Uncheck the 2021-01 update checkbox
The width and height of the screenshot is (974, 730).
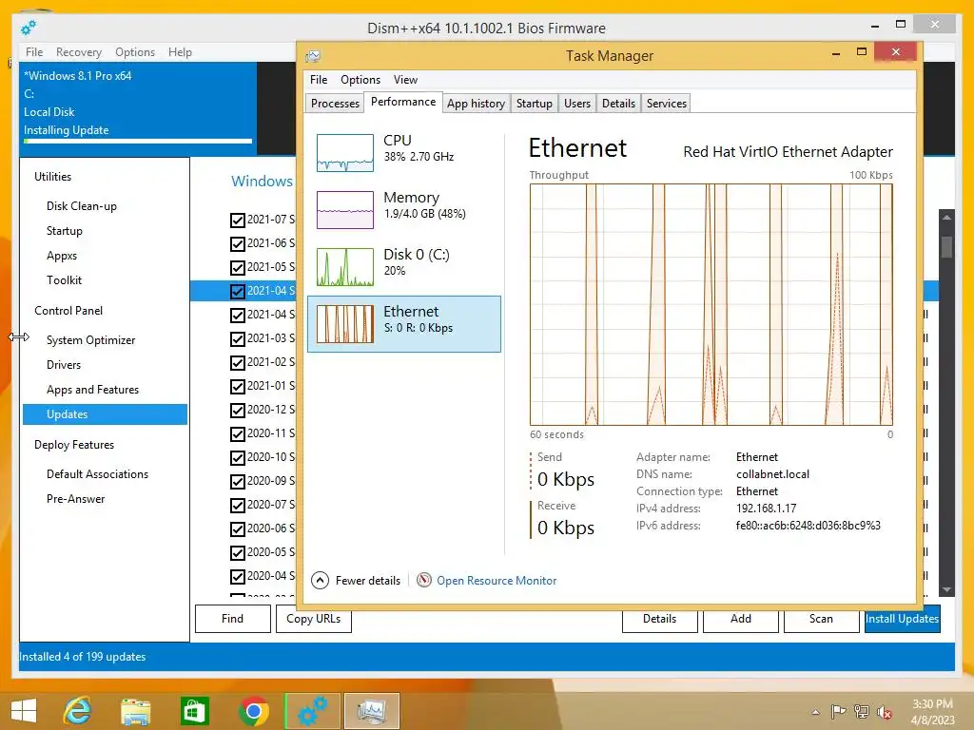(x=237, y=386)
